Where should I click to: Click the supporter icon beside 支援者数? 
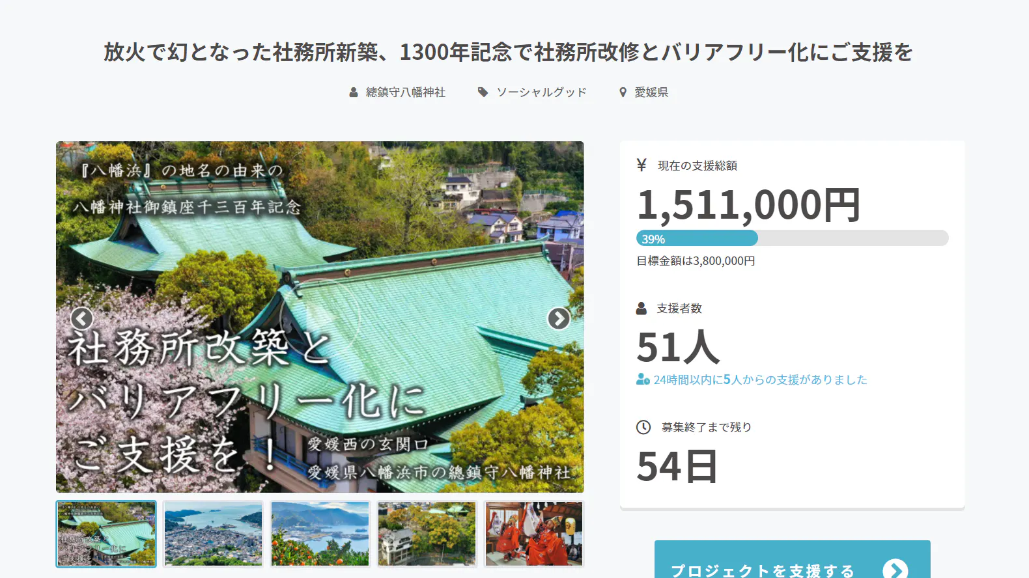pos(641,309)
